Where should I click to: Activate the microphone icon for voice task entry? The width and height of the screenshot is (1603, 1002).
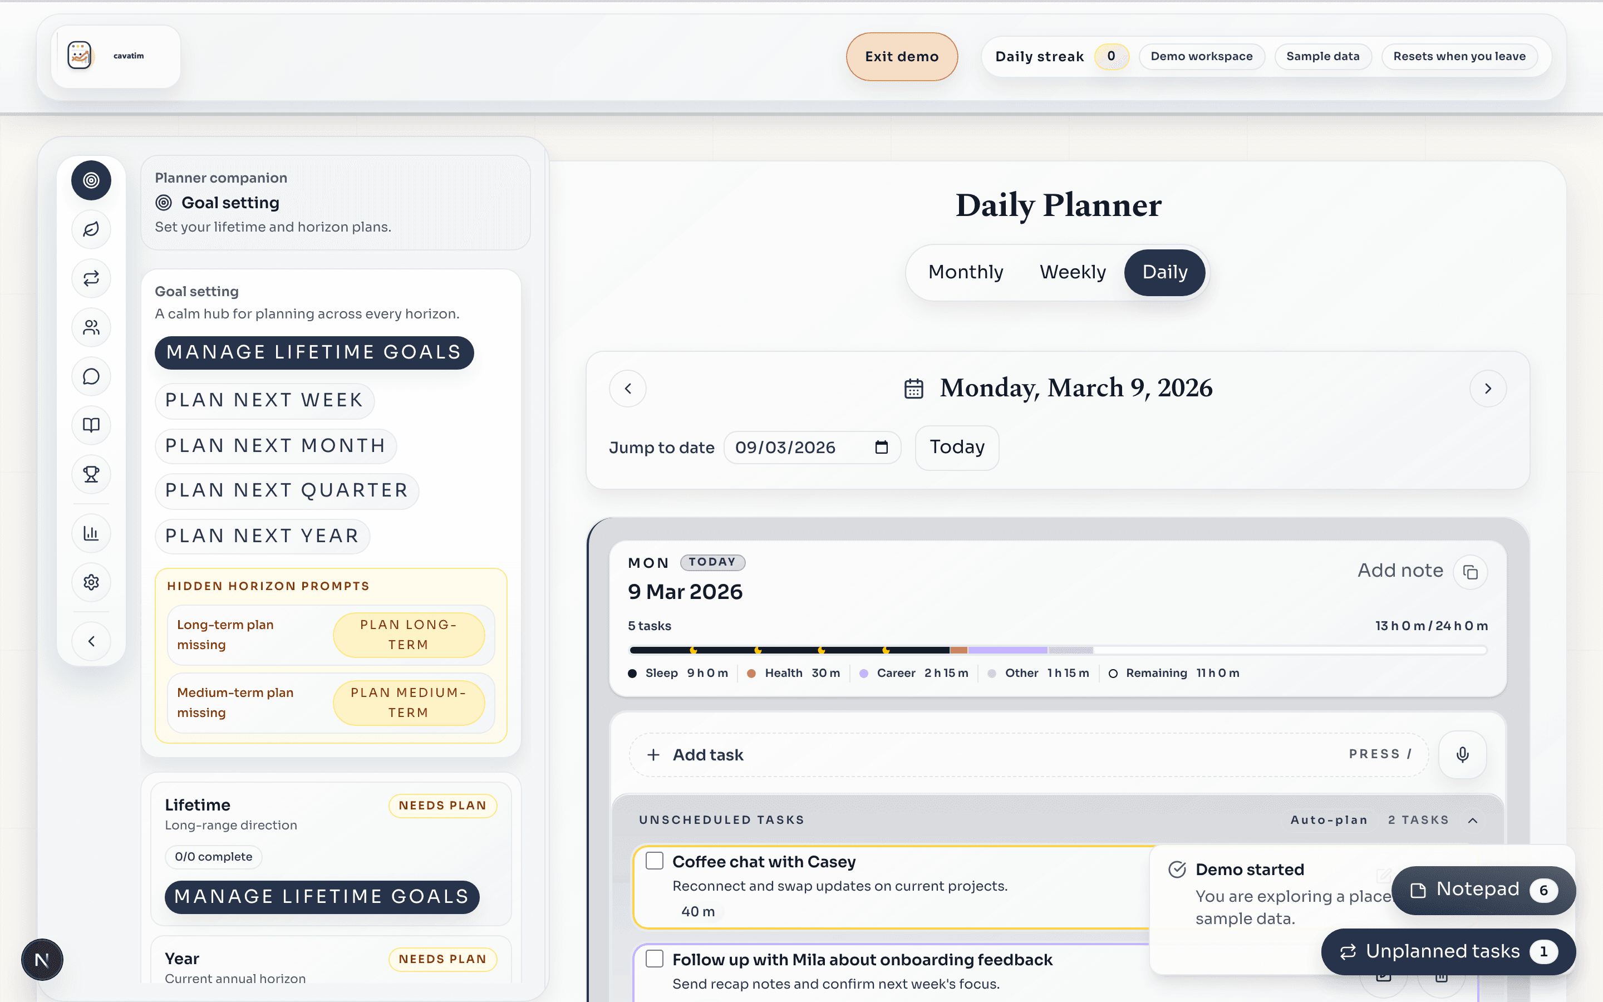1462,754
